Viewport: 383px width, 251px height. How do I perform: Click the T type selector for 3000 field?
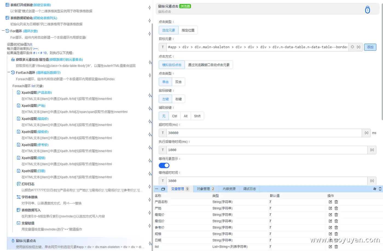tap(163, 181)
